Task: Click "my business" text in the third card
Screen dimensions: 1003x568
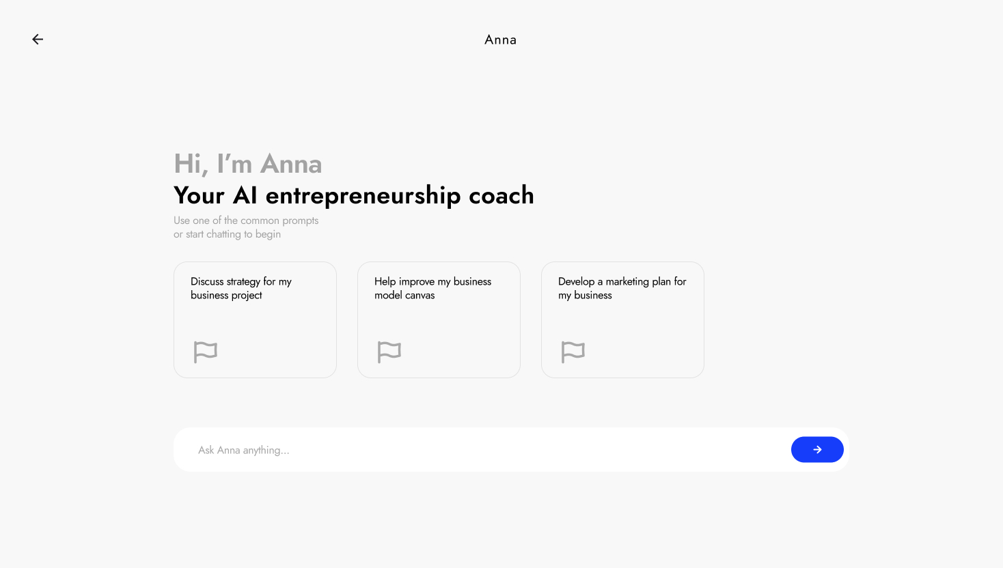Action: [x=585, y=296]
